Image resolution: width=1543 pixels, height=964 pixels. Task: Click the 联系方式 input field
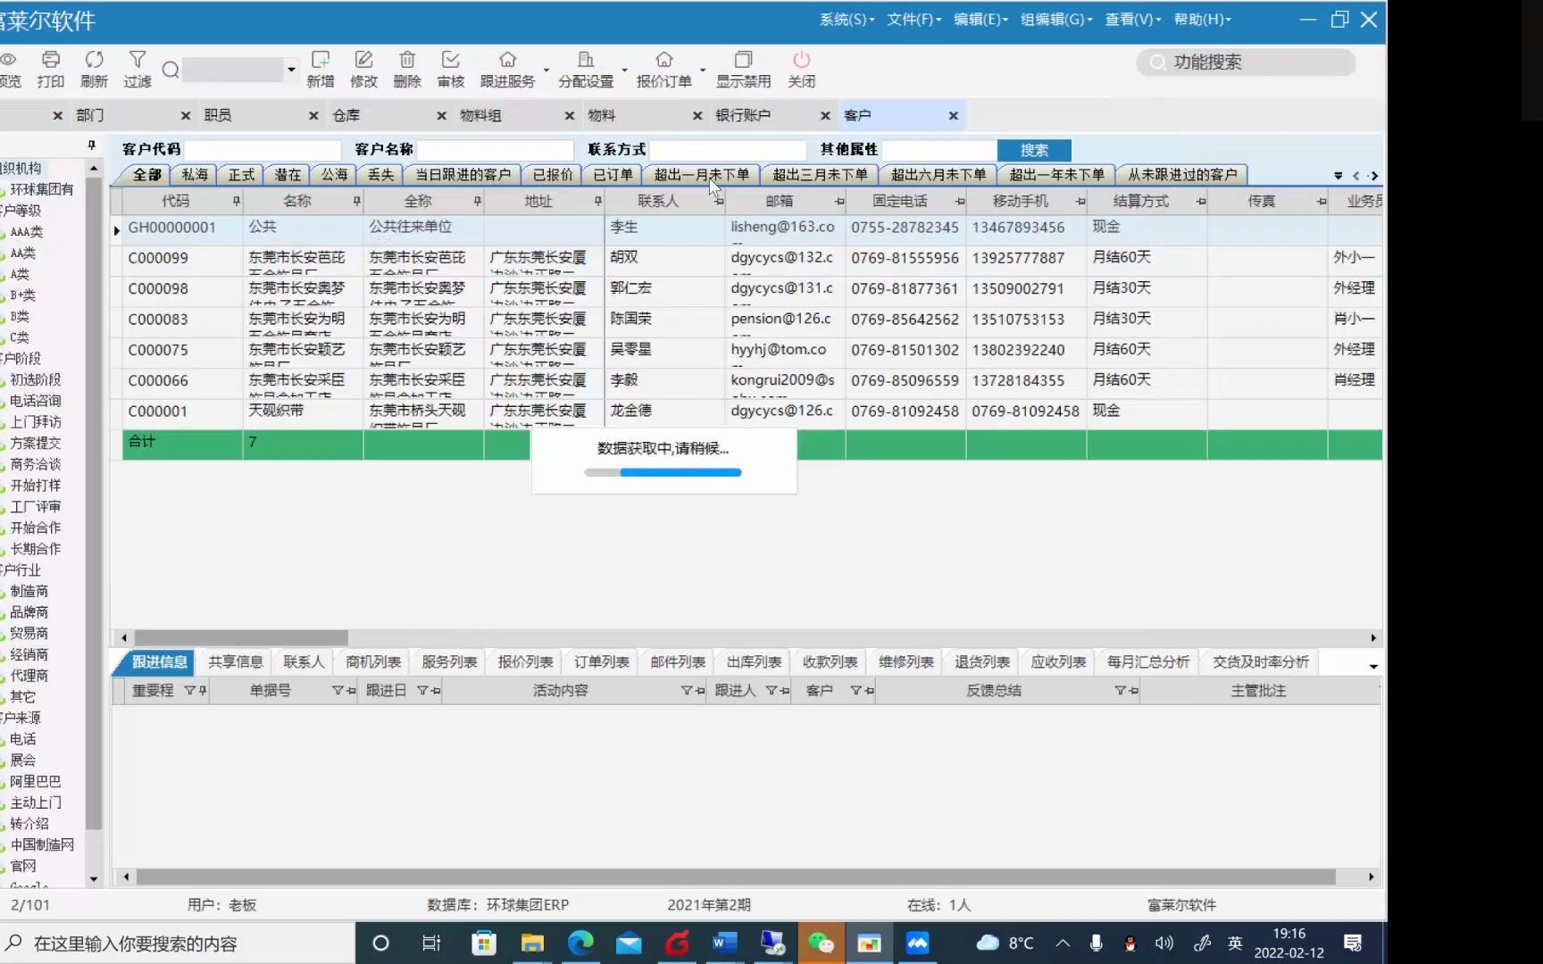pyautogui.click(x=728, y=150)
